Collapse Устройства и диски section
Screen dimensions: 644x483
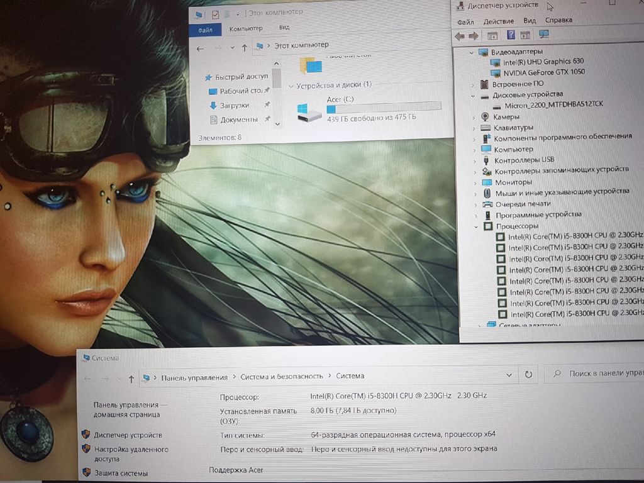[291, 85]
